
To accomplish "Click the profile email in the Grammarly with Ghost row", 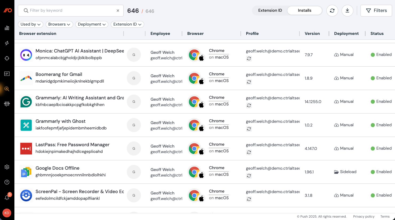I will pos(273,121).
